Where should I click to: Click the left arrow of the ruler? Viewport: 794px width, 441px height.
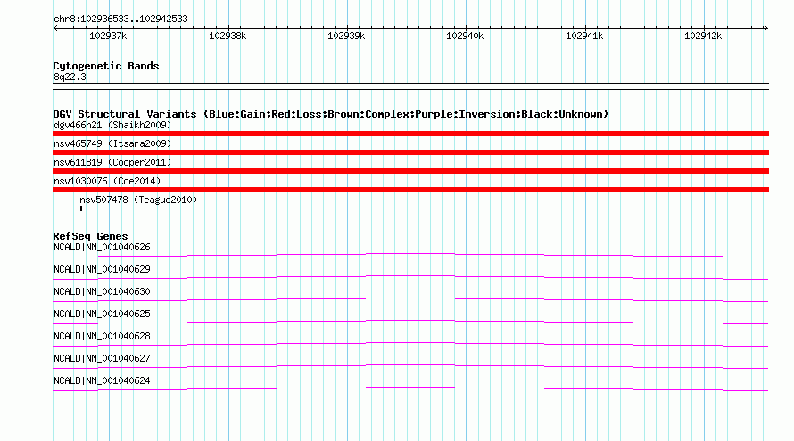point(55,28)
